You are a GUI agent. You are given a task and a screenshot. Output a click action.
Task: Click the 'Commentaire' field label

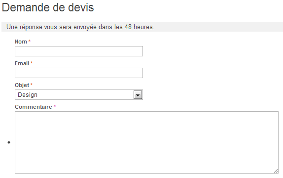(x=34, y=107)
